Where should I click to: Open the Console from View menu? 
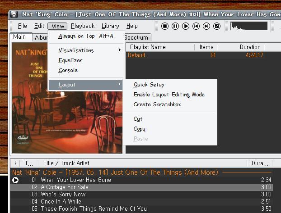pyautogui.click(x=86, y=70)
